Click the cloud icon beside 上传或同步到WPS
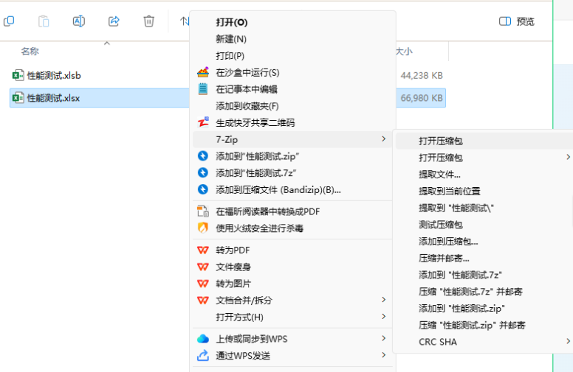 [203, 339]
